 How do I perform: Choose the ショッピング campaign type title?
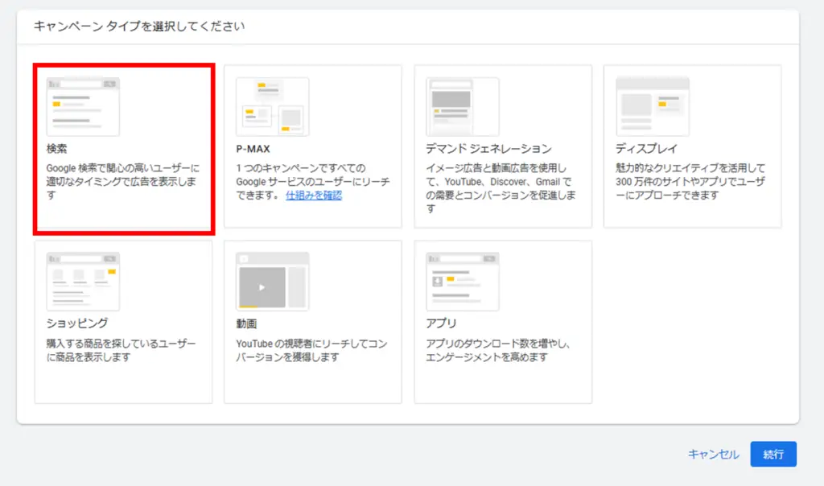pyautogui.click(x=77, y=323)
